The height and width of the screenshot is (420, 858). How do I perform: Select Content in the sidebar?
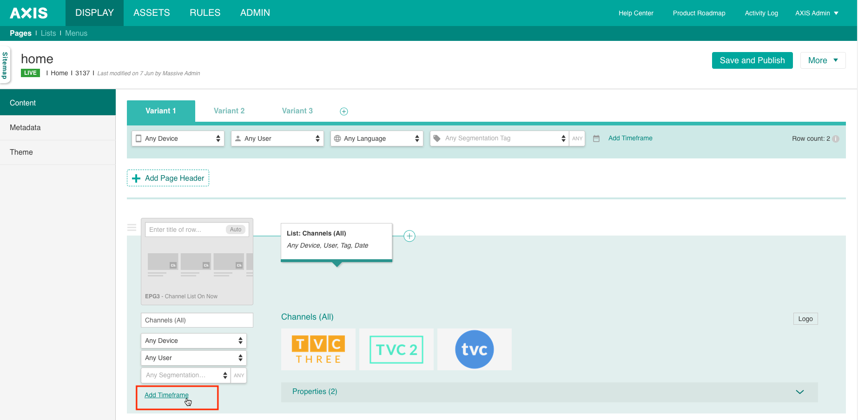click(x=58, y=103)
